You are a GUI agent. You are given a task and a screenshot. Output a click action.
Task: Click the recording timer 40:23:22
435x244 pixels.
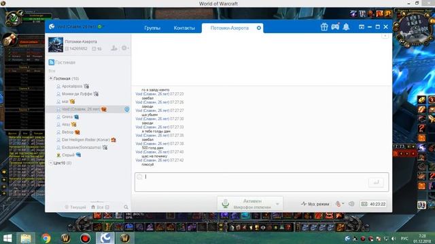tap(373, 204)
